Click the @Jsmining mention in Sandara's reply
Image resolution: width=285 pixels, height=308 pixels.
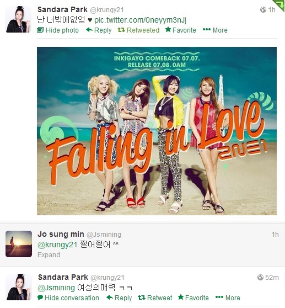coord(56,288)
